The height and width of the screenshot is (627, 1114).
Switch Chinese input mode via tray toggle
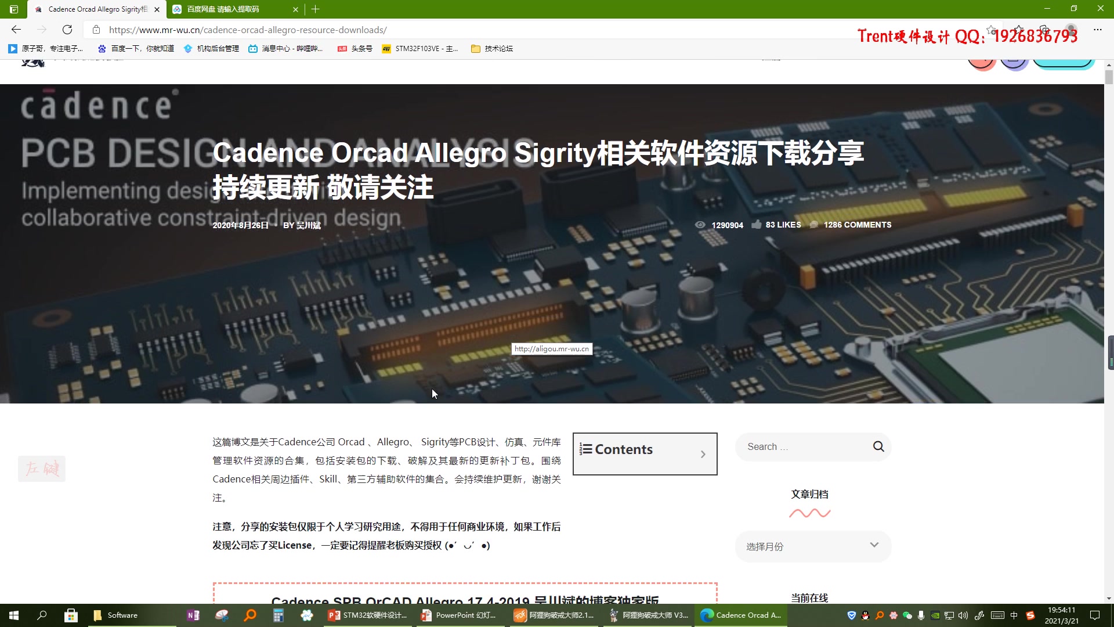click(x=1015, y=616)
